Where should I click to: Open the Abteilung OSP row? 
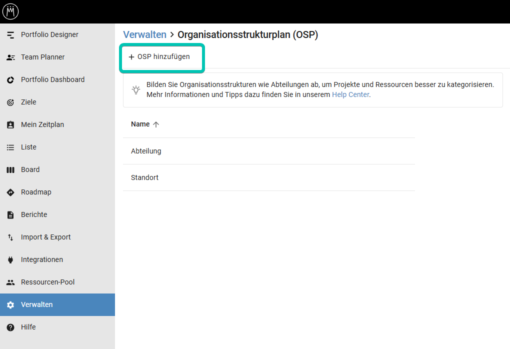coord(269,151)
